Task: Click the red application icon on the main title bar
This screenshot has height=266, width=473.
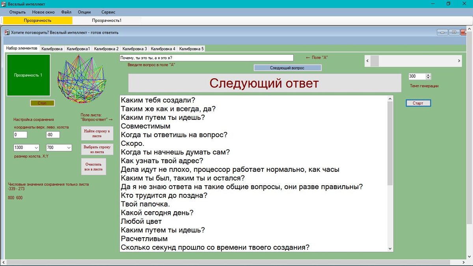Action: pos(4,4)
